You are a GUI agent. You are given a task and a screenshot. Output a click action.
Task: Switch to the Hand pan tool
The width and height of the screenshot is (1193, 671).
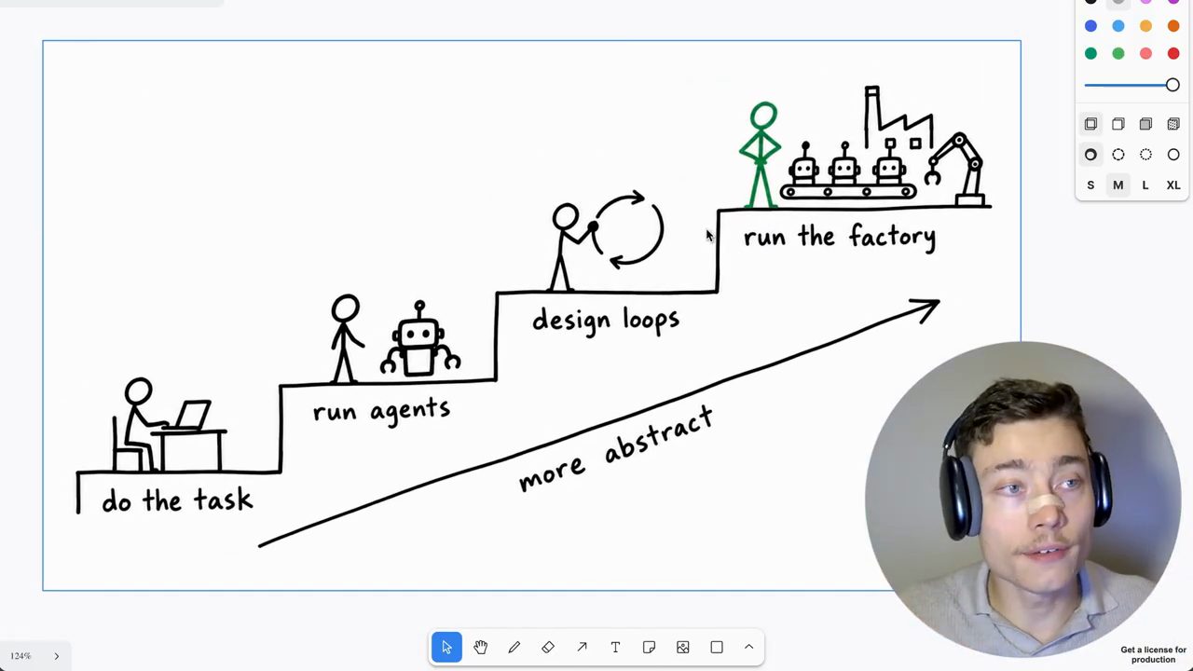[480, 647]
